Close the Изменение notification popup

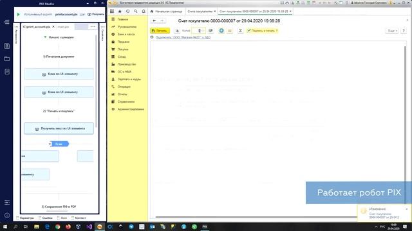(407, 209)
